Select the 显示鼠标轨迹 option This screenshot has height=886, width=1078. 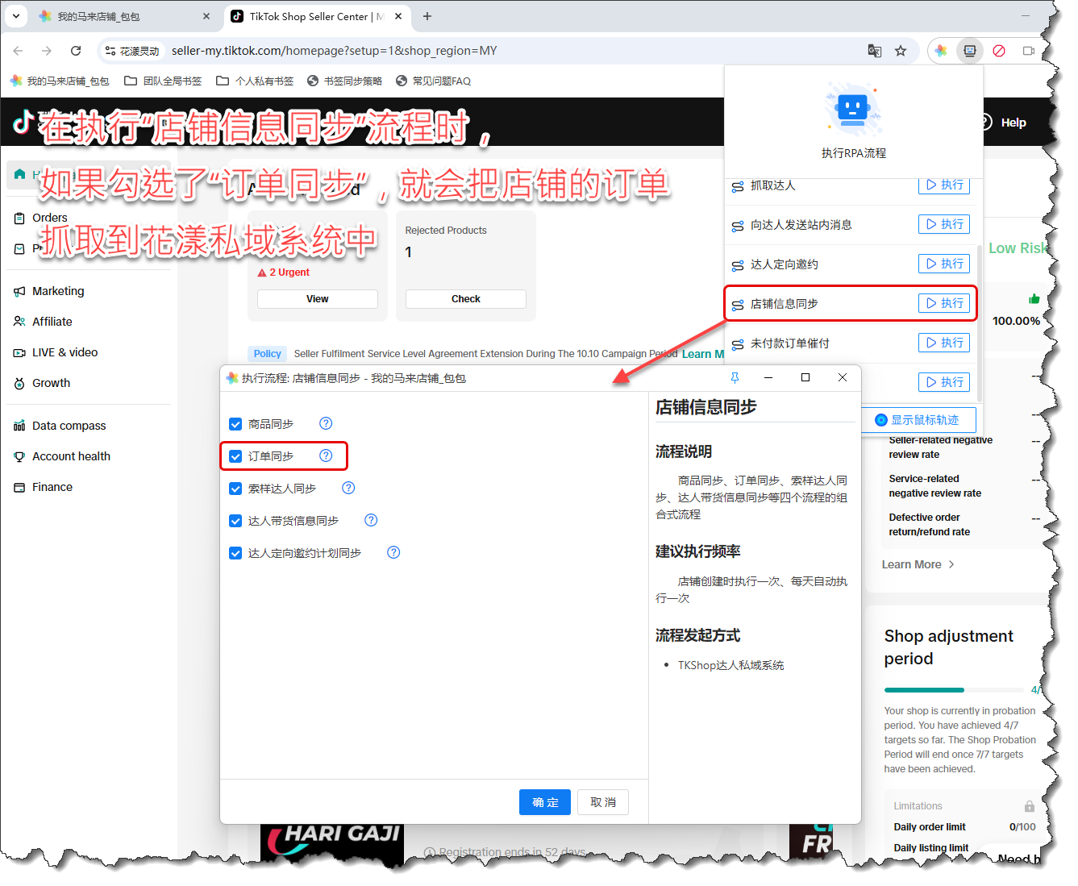click(918, 420)
